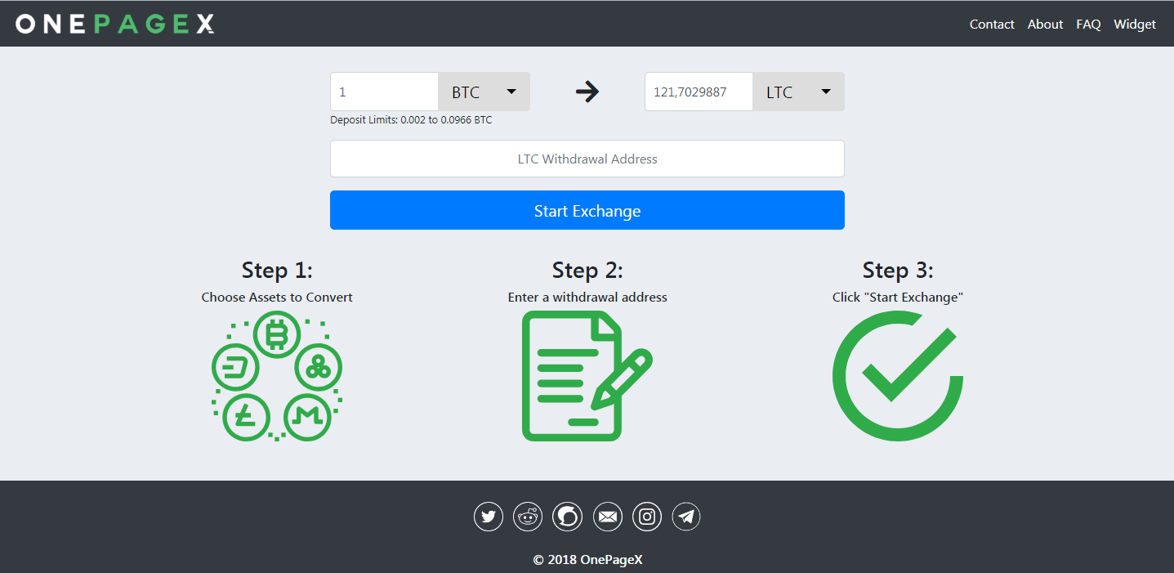
Task: Focus the deposit amount field showing 1
Action: pyautogui.click(x=385, y=92)
